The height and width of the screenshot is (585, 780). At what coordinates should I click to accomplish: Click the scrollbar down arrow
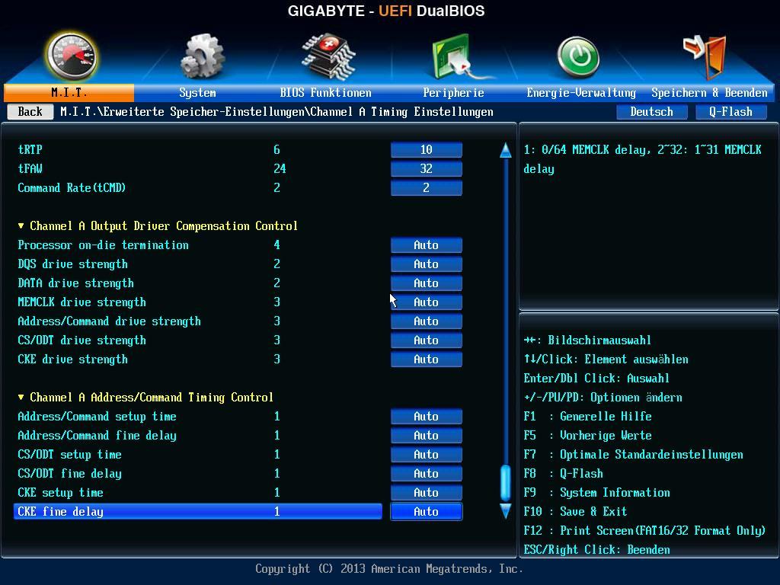[506, 511]
